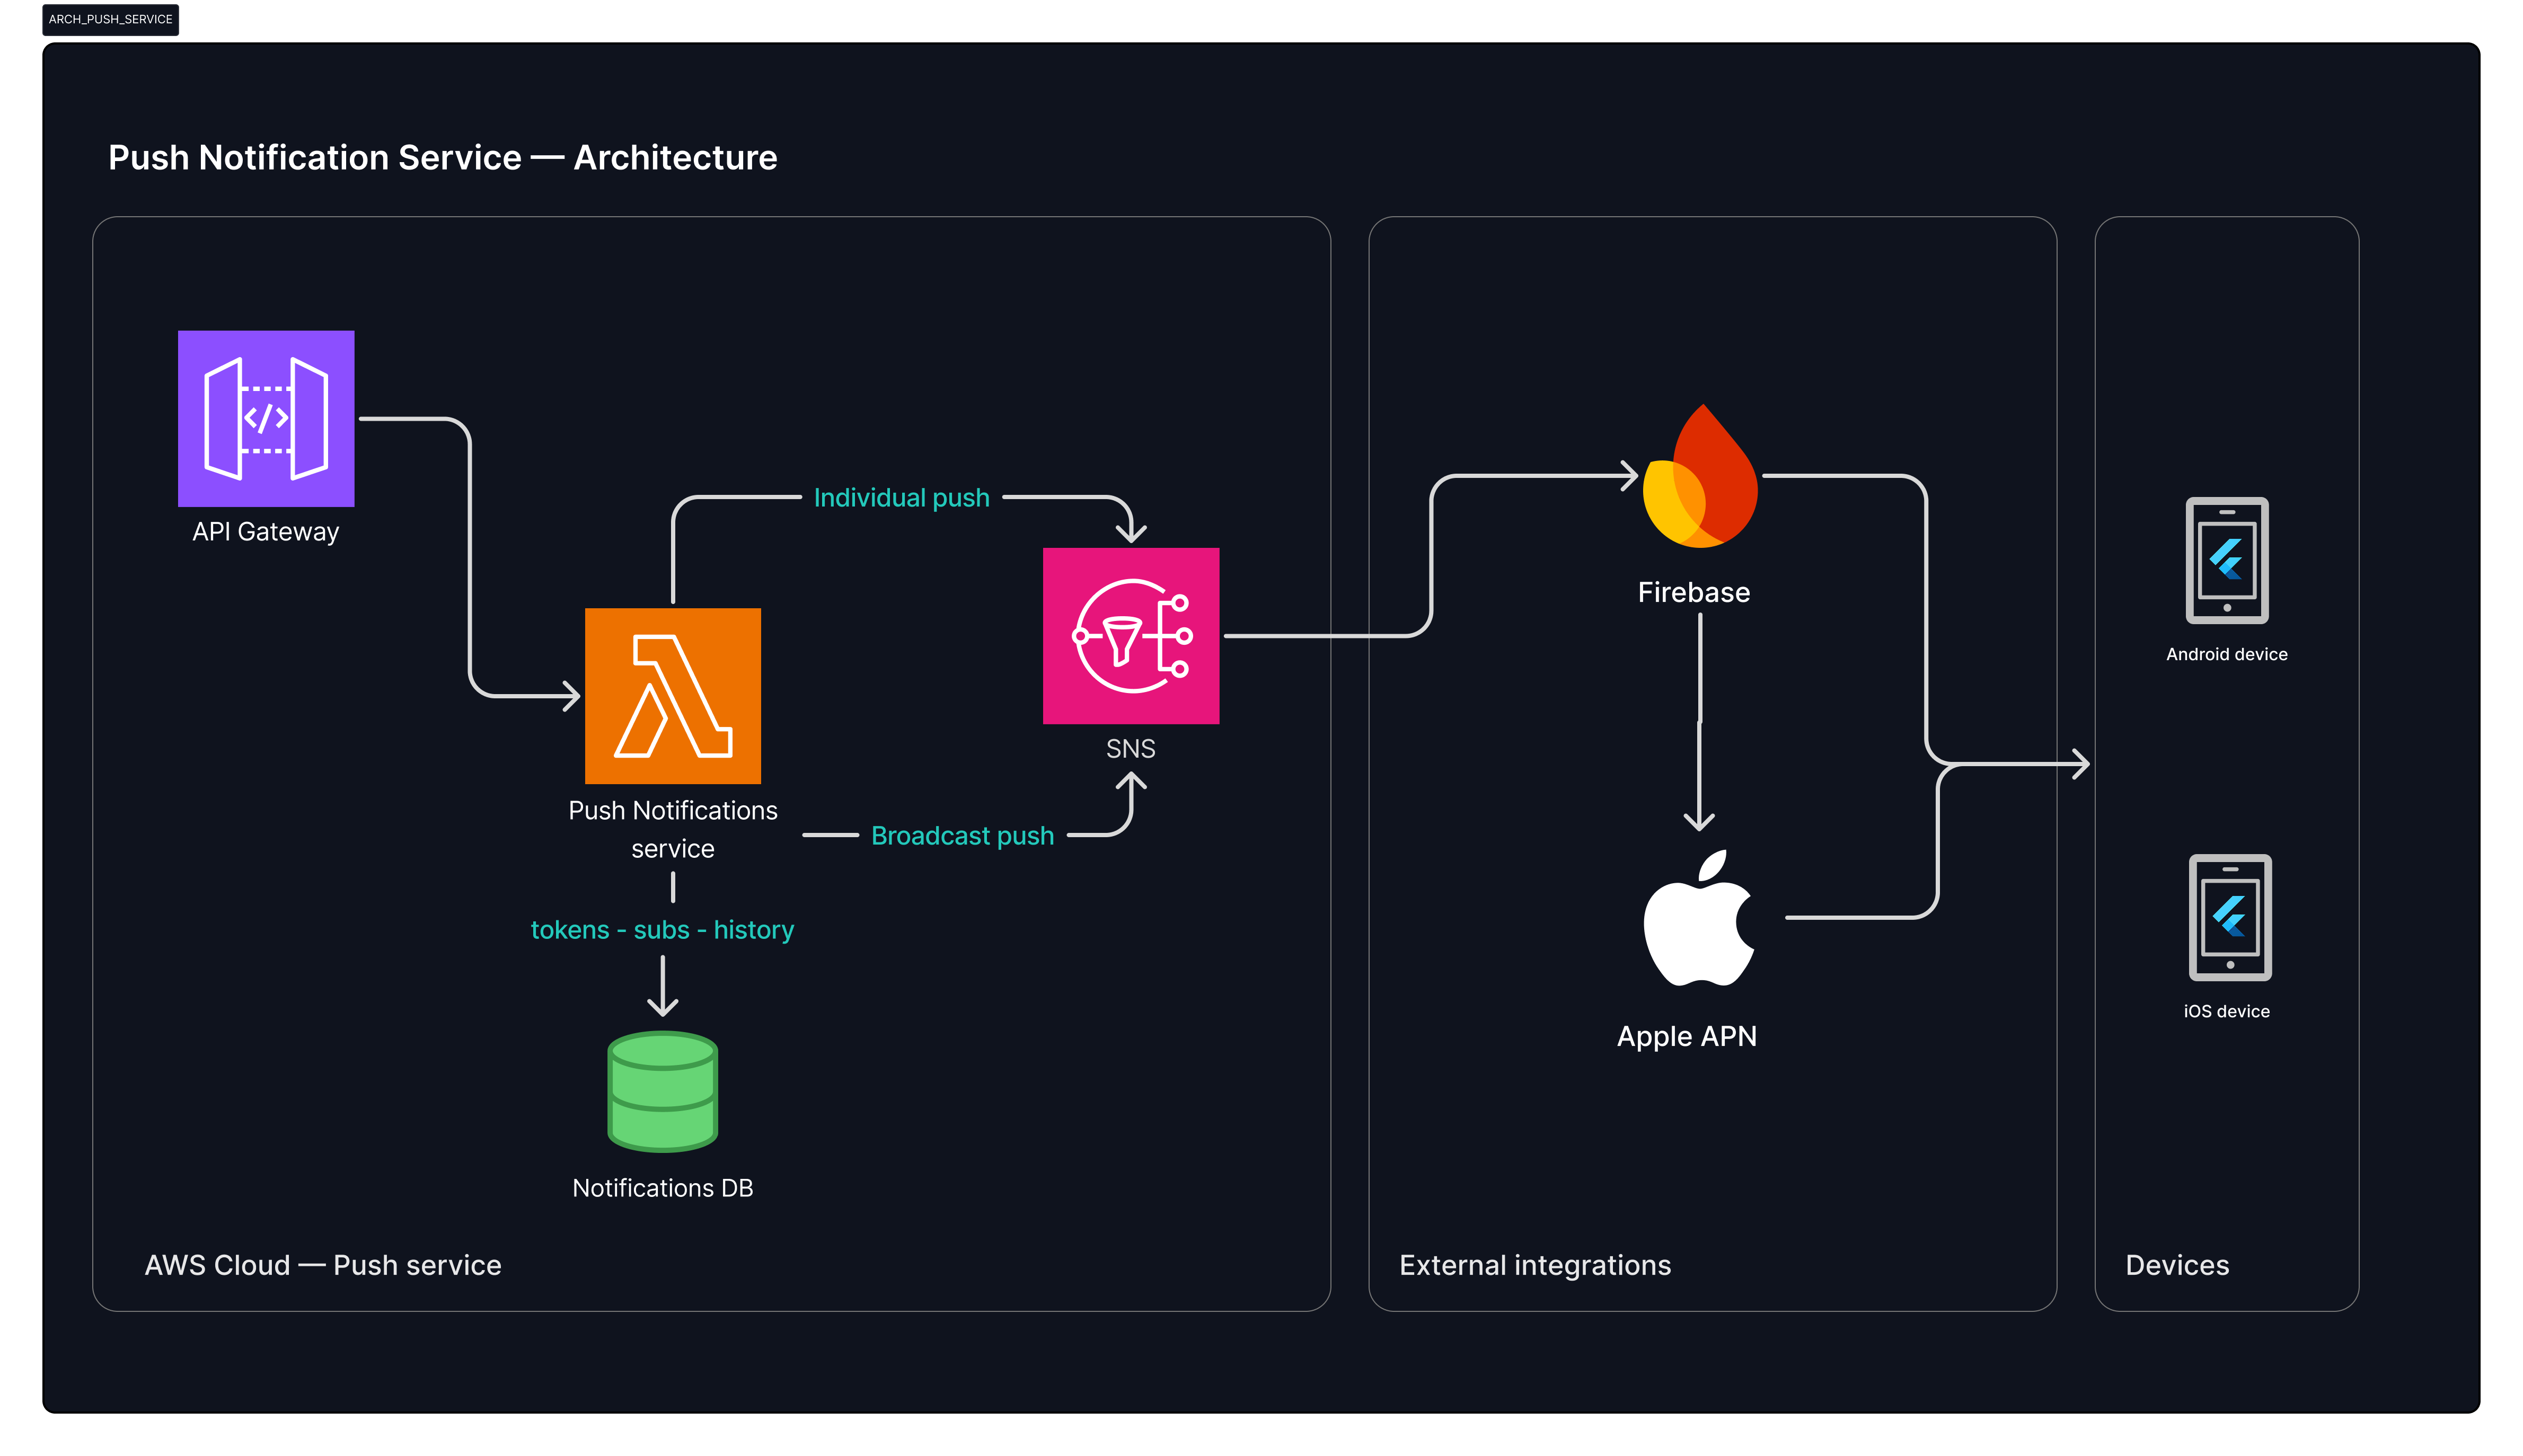
Task: Select the 'Apple APN' label
Action: 1687,1036
